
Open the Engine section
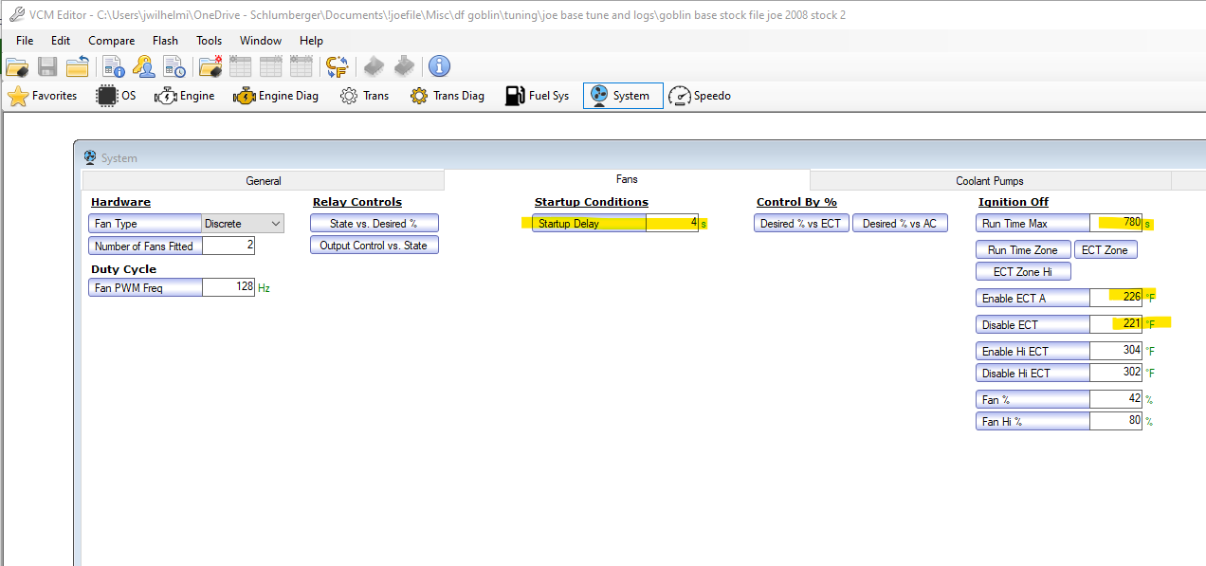[x=185, y=96]
